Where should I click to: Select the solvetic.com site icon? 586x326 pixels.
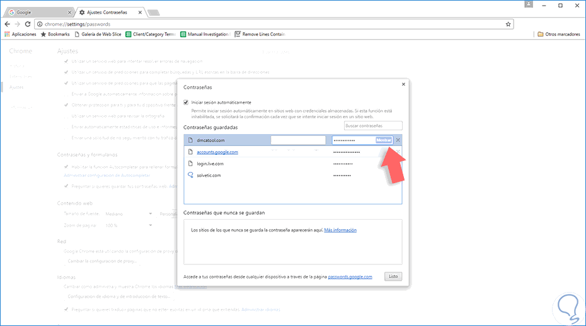(190, 175)
